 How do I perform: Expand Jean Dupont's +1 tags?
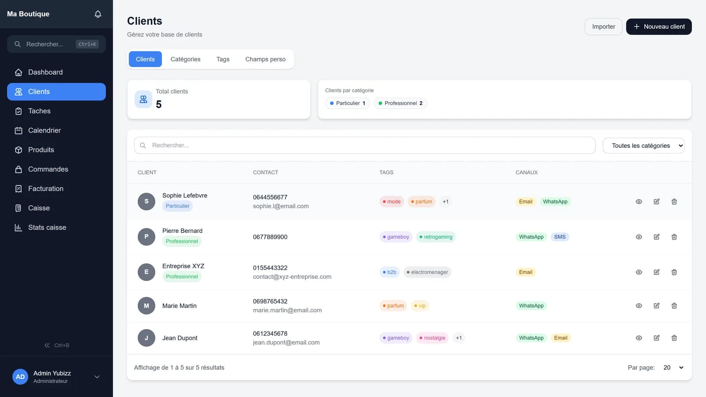(459, 338)
